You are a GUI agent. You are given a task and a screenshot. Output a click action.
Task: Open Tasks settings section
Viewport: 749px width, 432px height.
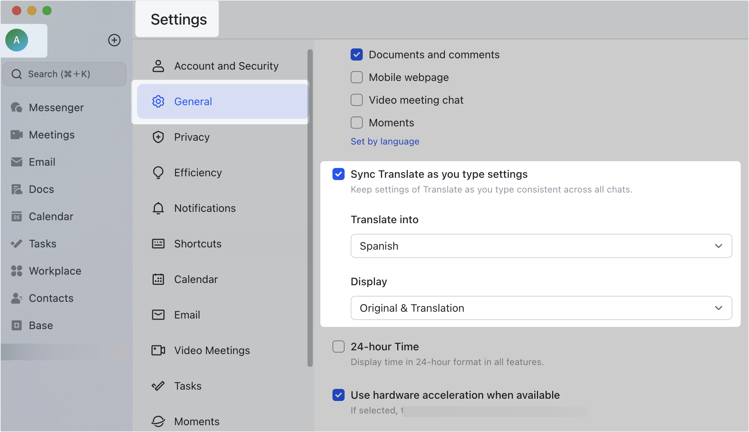(222, 386)
